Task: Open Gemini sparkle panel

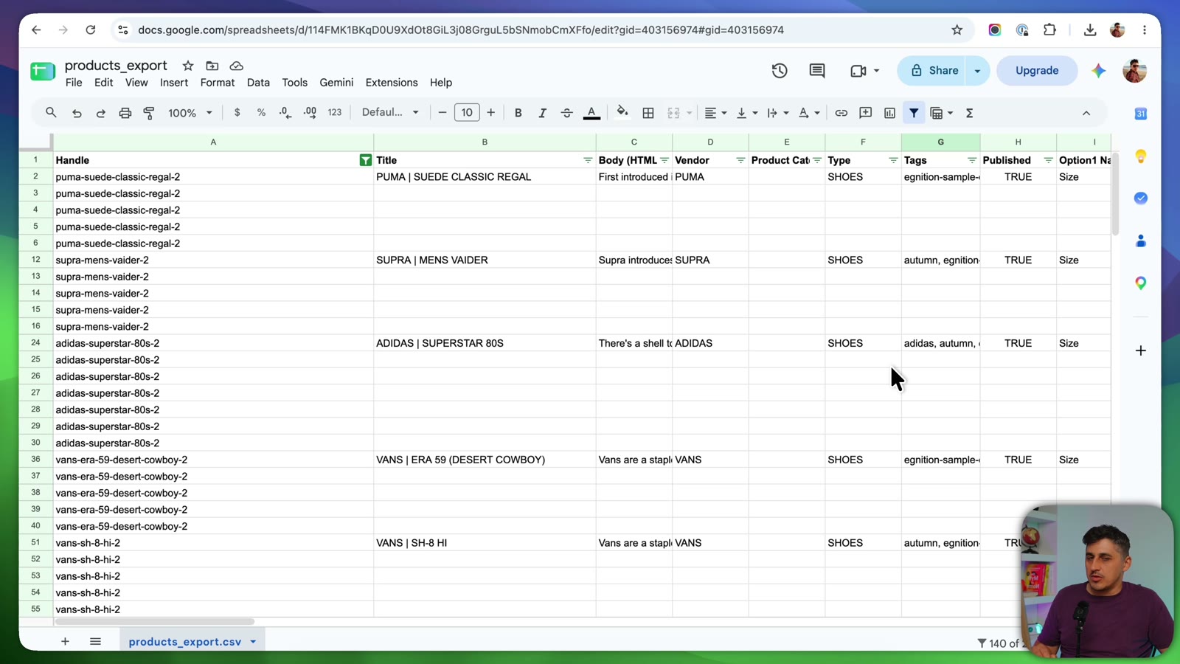Action: click(1099, 71)
